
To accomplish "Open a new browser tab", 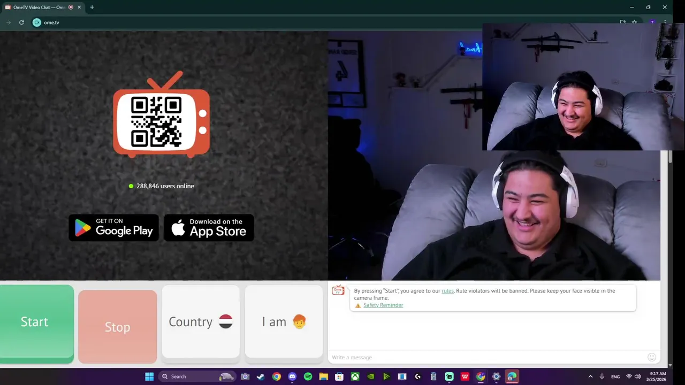I will pyautogui.click(x=92, y=7).
